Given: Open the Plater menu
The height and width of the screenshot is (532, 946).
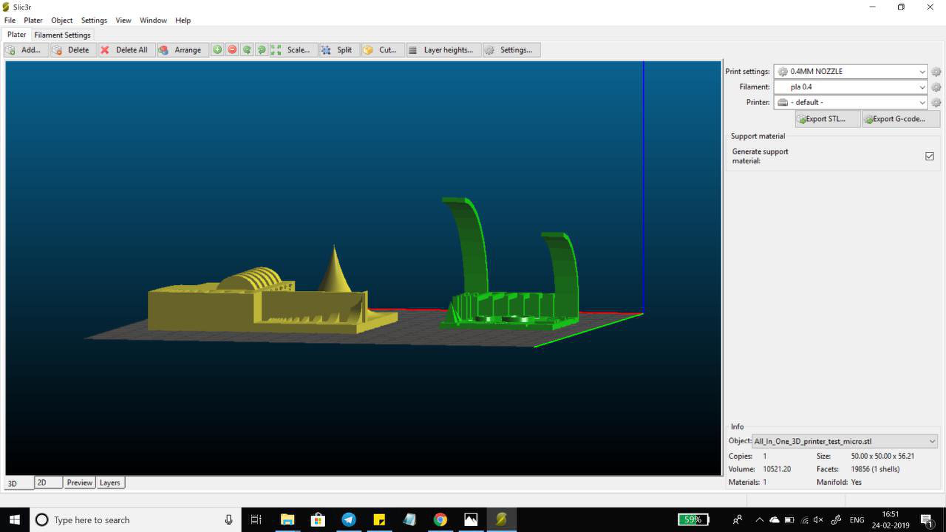Looking at the screenshot, I should 33,20.
